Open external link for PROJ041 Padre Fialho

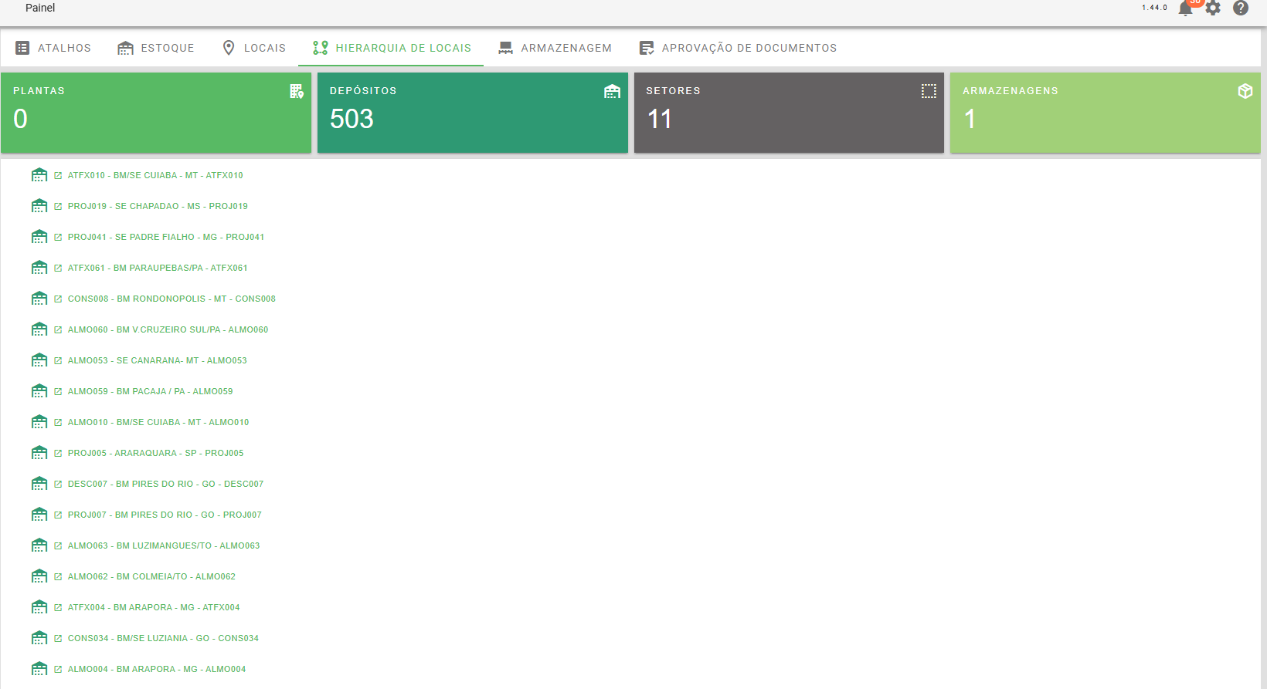pos(58,237)
